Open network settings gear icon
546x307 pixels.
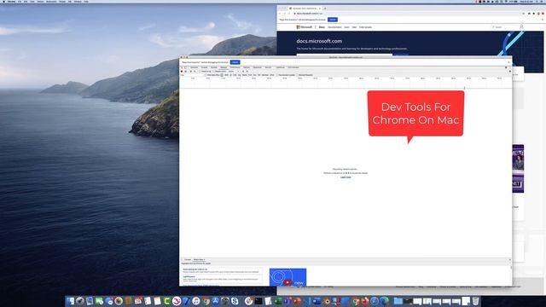(510, 72)
